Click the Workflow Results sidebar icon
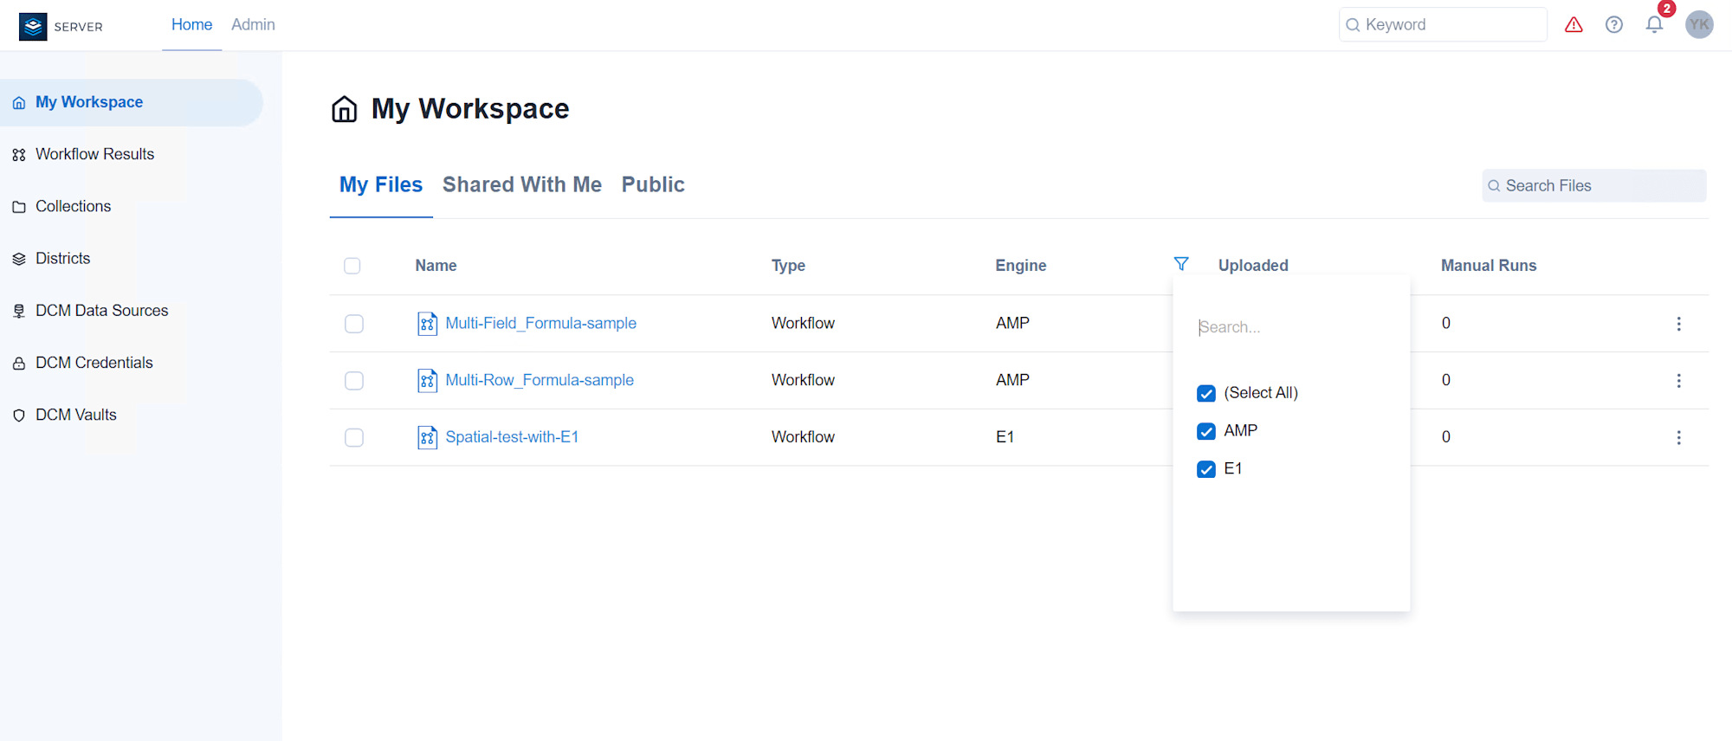The height and width of the screenshot is (741, 1732). tap(19, 155)
